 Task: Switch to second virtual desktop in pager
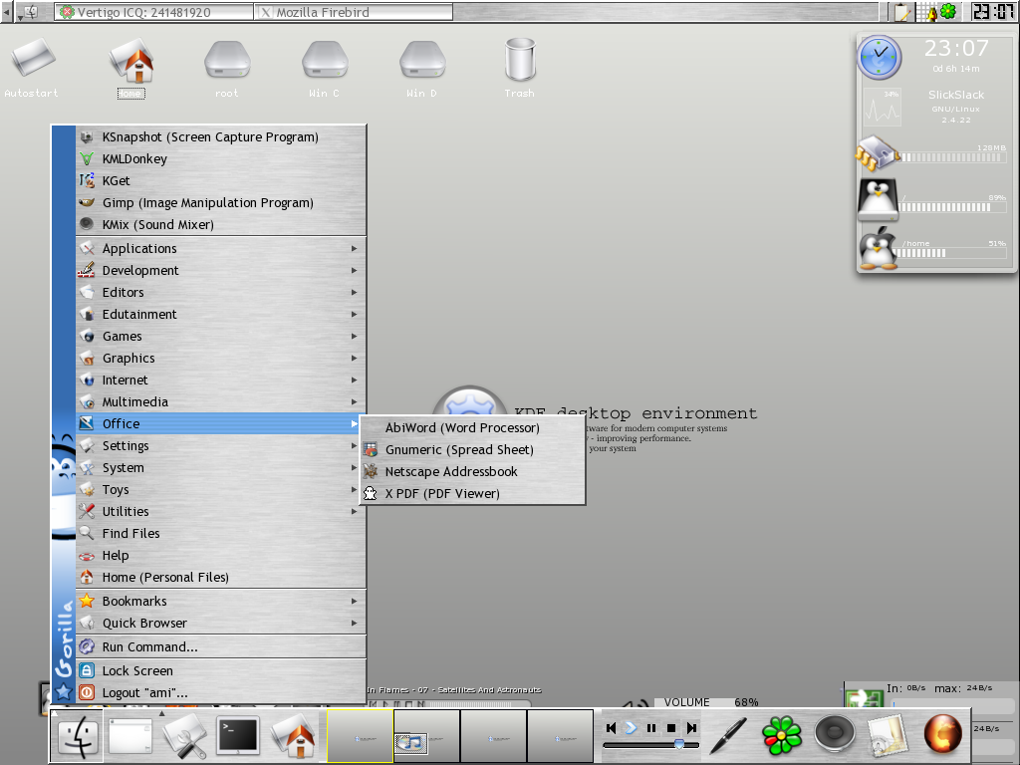coord(426,736)
